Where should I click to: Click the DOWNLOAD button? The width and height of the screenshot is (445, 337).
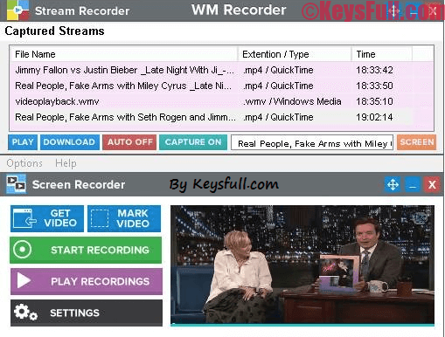click(x=70, y=142)
